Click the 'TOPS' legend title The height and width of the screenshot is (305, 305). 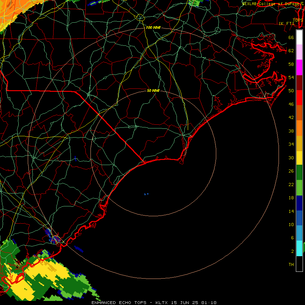[x=298, y=20]
